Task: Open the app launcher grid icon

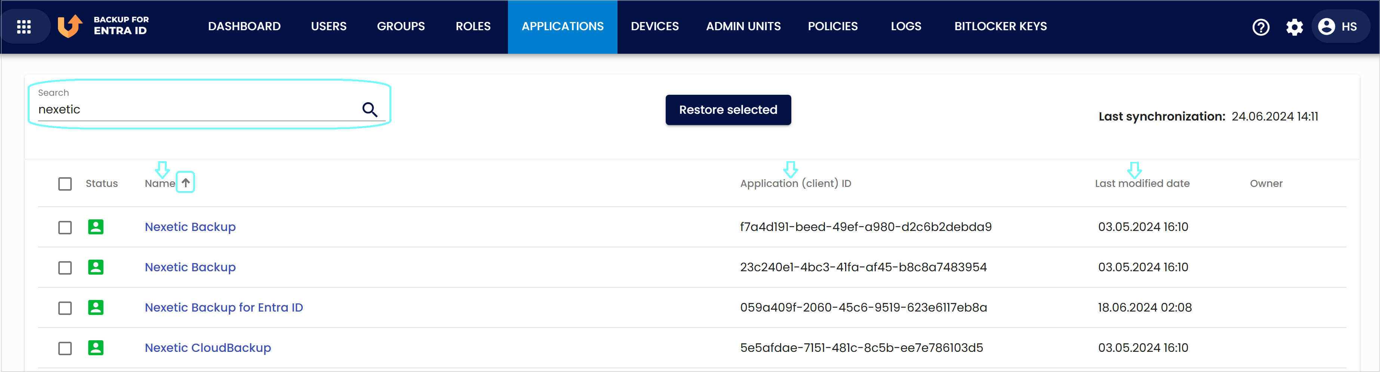Action: pos(24,27)
